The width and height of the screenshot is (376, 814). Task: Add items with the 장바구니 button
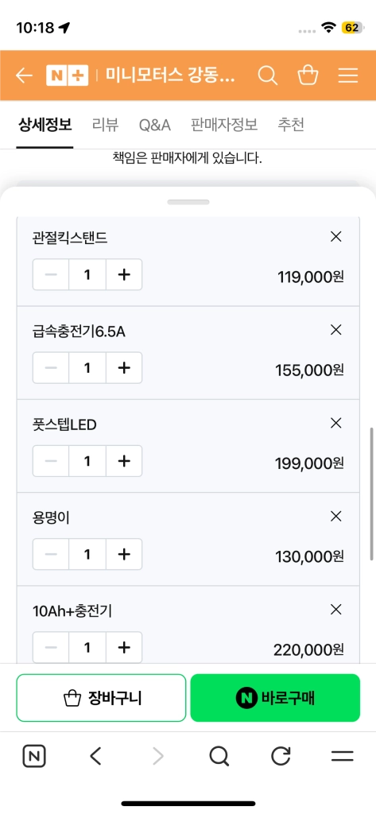pyautogui.click(x=101, y=698)
